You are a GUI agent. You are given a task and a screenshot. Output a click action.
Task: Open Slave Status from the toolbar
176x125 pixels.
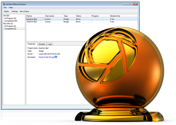(x=24, y=11)
